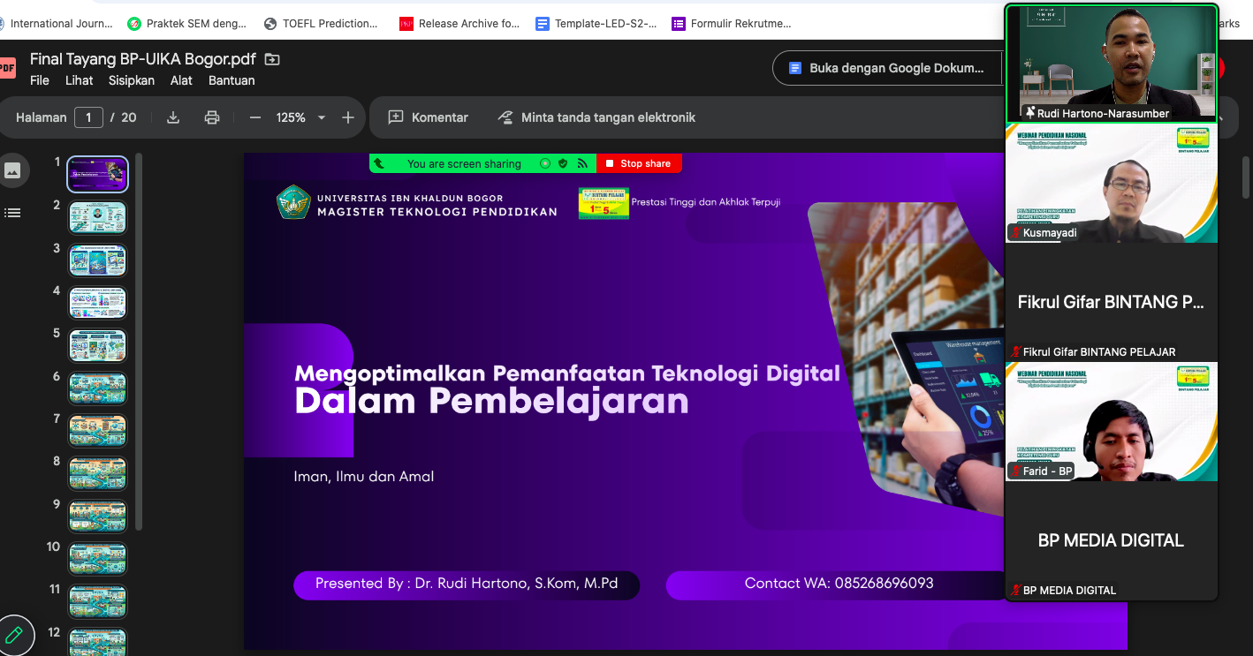Click Minta tanda tangan elektronik
The height and width of the screenshot is (656, 1253).
tap(596, 117)
